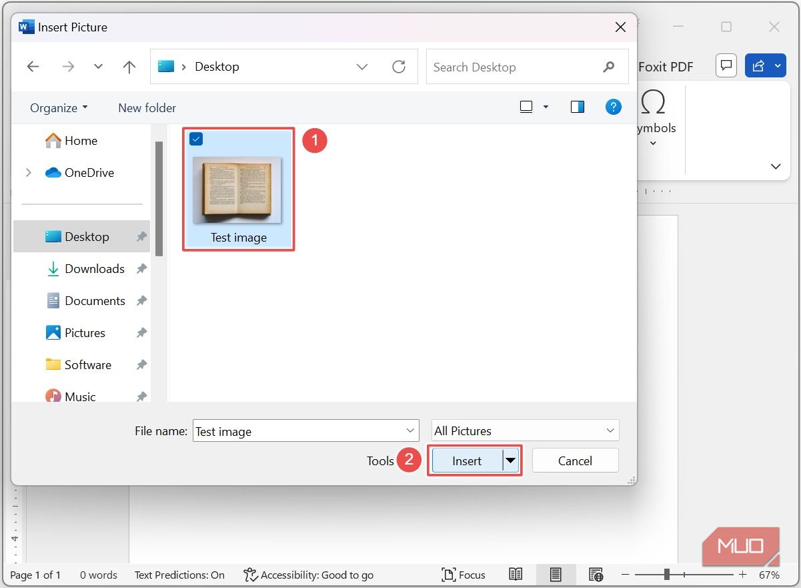Select Desktop in navigation pane
Image resolution: width=801 pixels, height=588 pixels.
coord(81,236)
